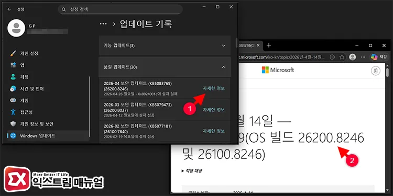The width and height of the screenshot is (393, 196).
Task: Collapse the 품질 업데이트(30) section
Action: pyautogui.click(x=165, y=67)
